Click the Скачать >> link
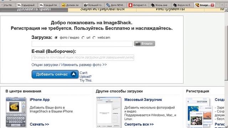 point(40,124)
